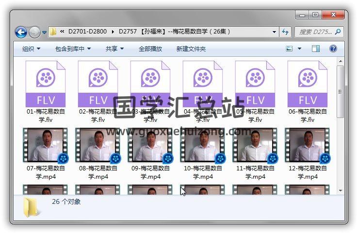
Task: Click file name 07-梅花易数自学.mp4
Action: (46, 172)
